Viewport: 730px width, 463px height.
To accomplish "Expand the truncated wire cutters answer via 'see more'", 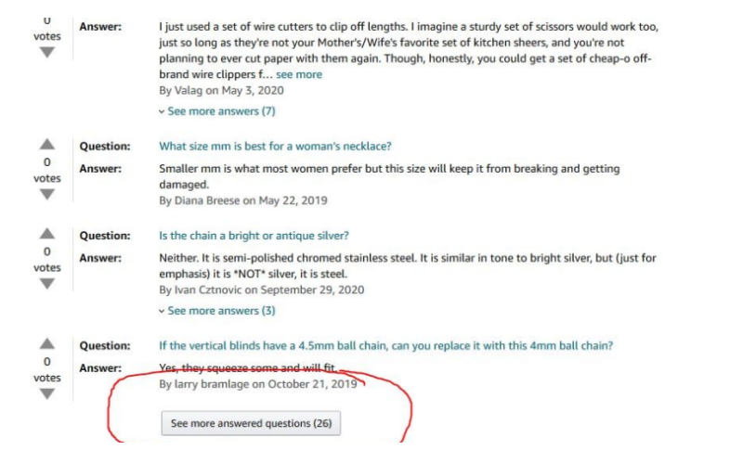I will pos(299,74).
